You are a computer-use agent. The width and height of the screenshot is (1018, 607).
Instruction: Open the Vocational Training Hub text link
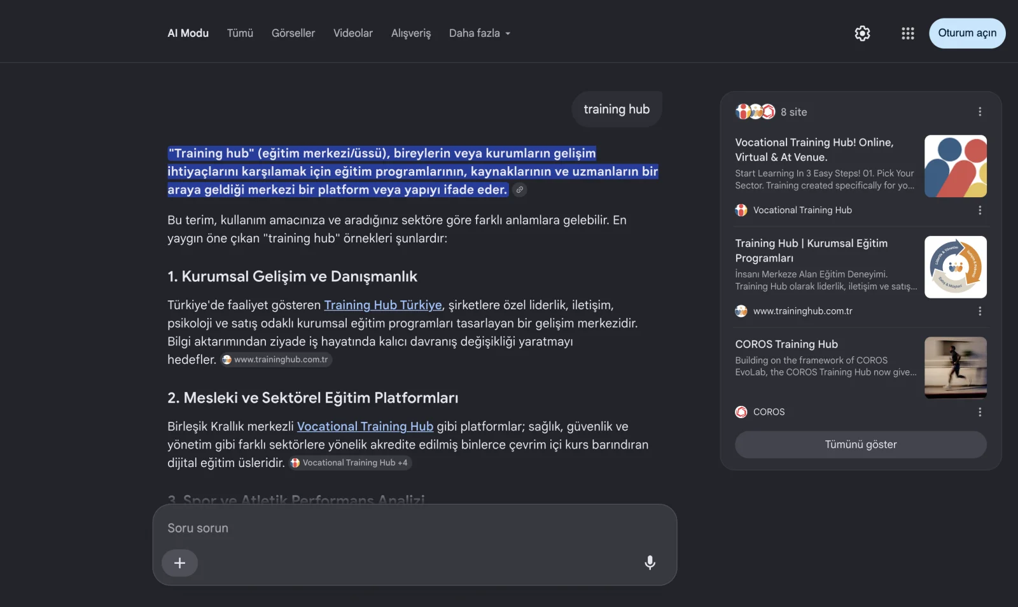pyautogui.click(x=365, y=426)
